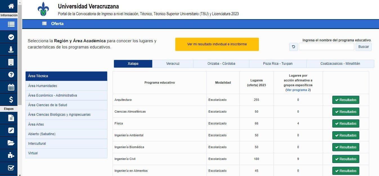This screenshot has height=176, width=379.
Task: Select the list (Oferta) sidebar icon
Action: click(11, 24)
